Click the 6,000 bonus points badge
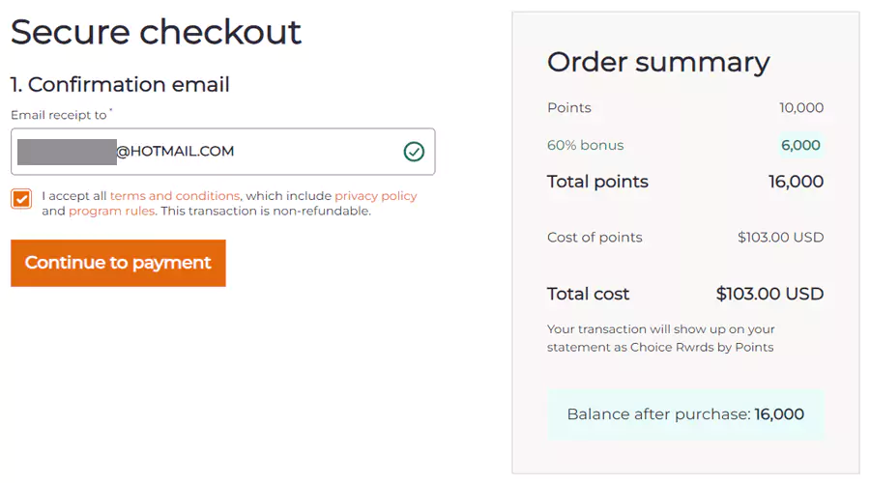This screenshot has height=483, width=870. [800, 146]
